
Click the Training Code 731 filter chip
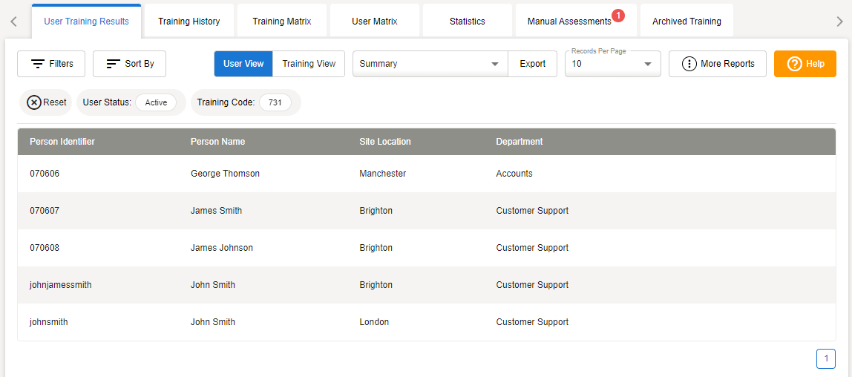(275, 102)
